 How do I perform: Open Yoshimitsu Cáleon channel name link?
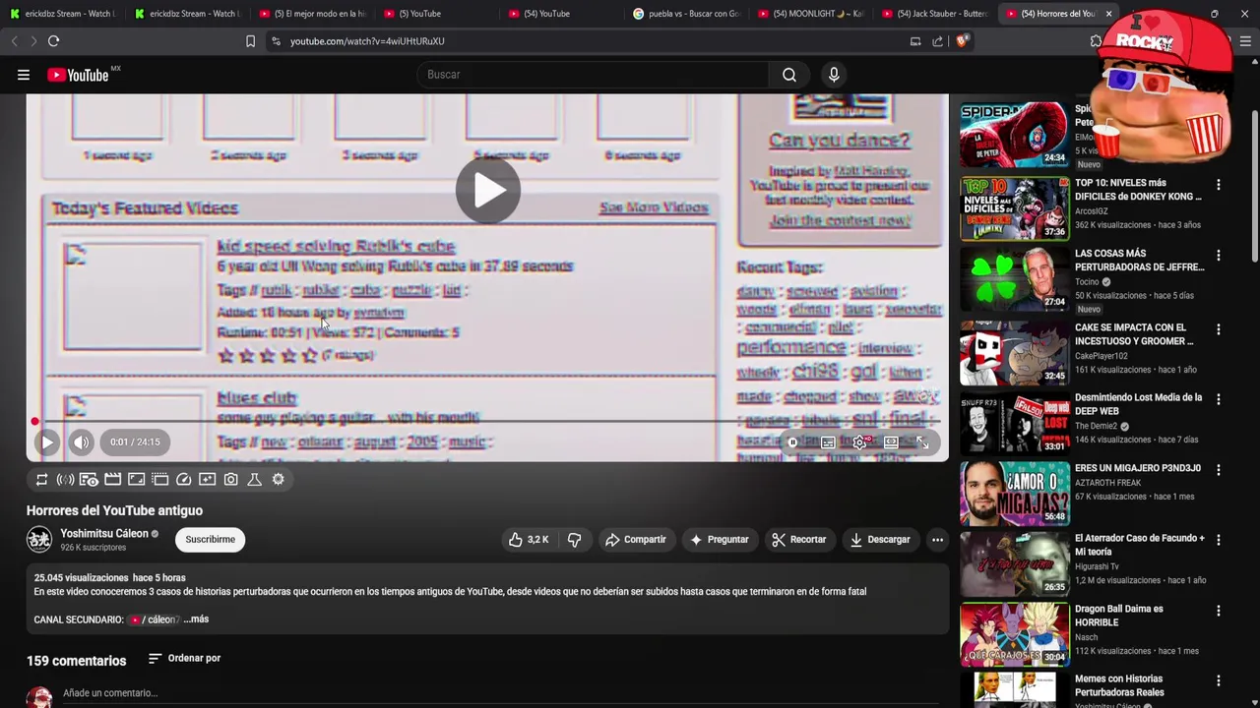pos(104,534)
